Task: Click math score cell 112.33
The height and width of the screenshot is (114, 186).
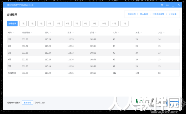Action: [70, 53]
